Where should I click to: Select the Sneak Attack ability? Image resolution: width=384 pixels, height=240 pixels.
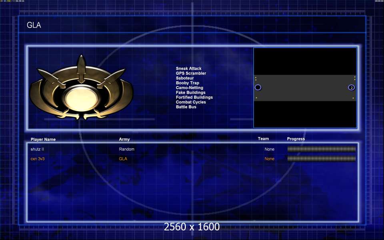pos(188,68)
